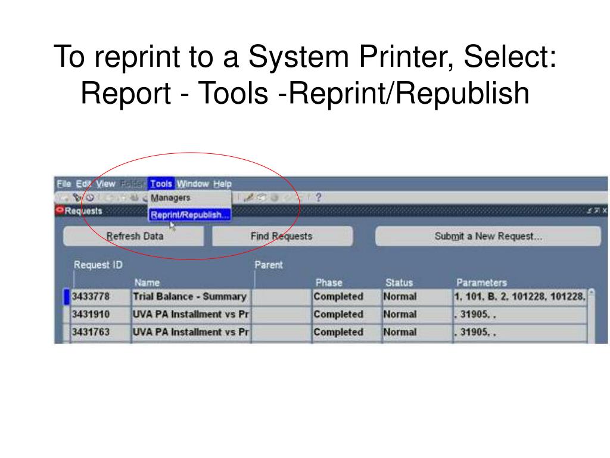Click the Find Requests button

(282, 236)
